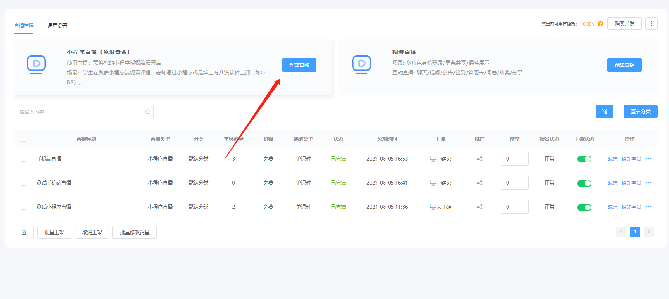
Task: Click the 添加时间 column header
Action: (387, 139)
